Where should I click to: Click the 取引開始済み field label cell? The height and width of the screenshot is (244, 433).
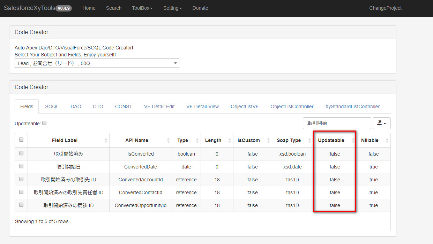tap(68, 154)
